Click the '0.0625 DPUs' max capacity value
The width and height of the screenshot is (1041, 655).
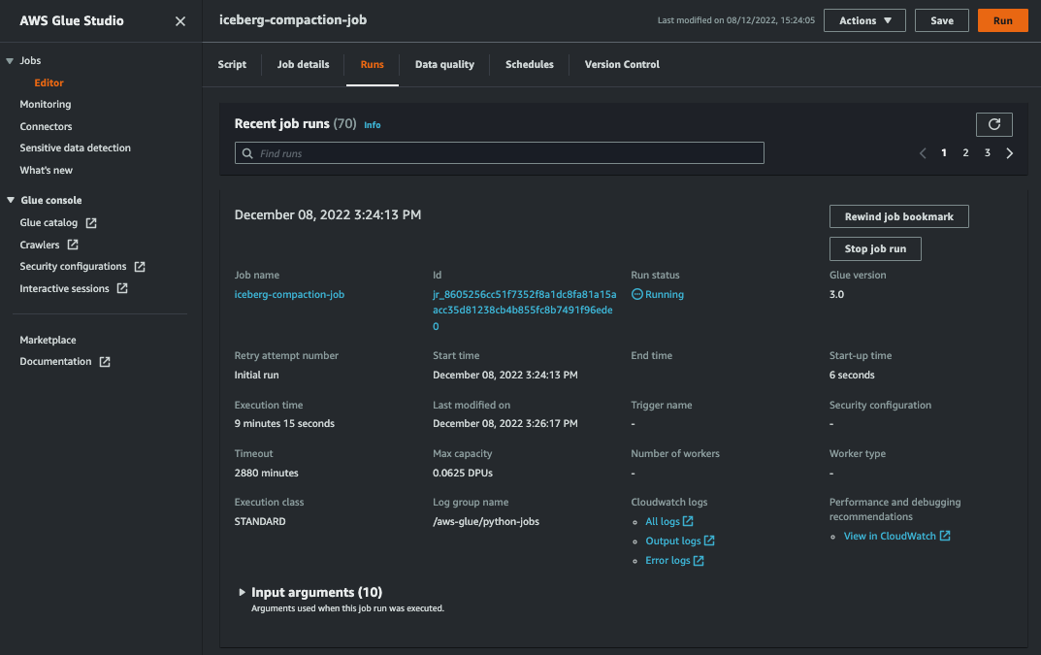click(x=463, y=473)
